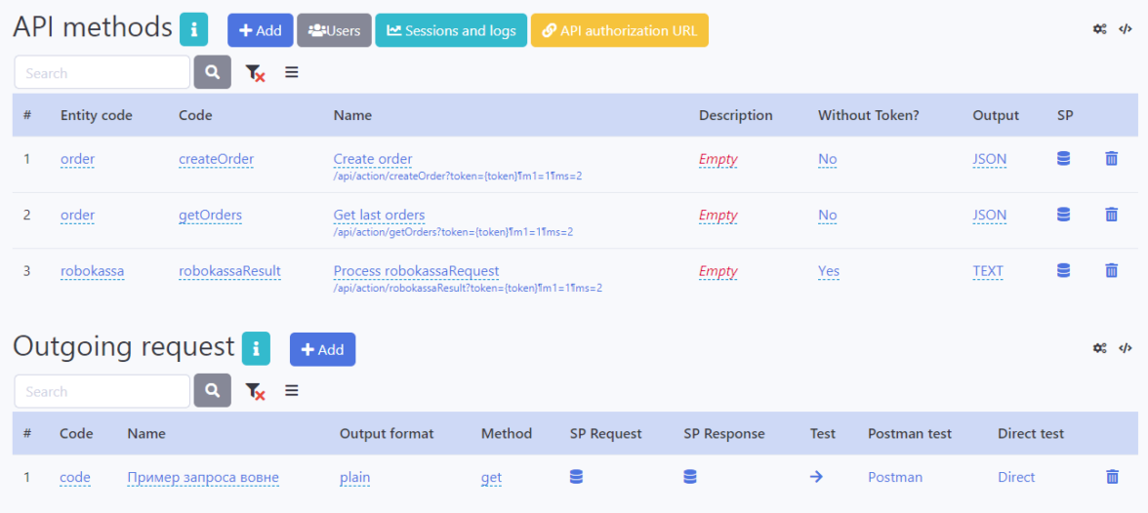This screenshot has width=1148, height=513.
Task: Open SP Request database icon for code
Action: (x=576, y=477)
